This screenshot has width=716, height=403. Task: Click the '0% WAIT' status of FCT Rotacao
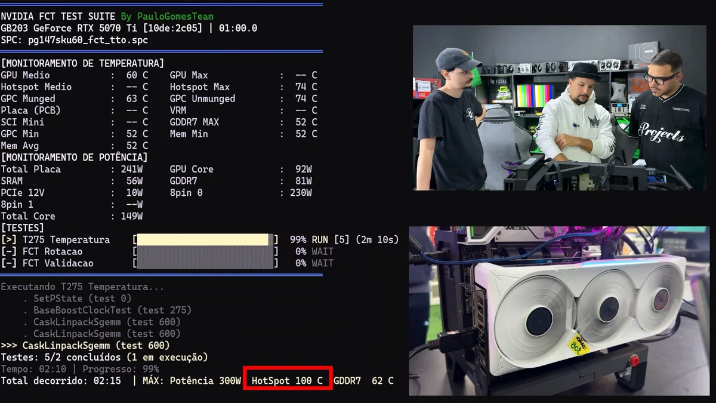314,251
